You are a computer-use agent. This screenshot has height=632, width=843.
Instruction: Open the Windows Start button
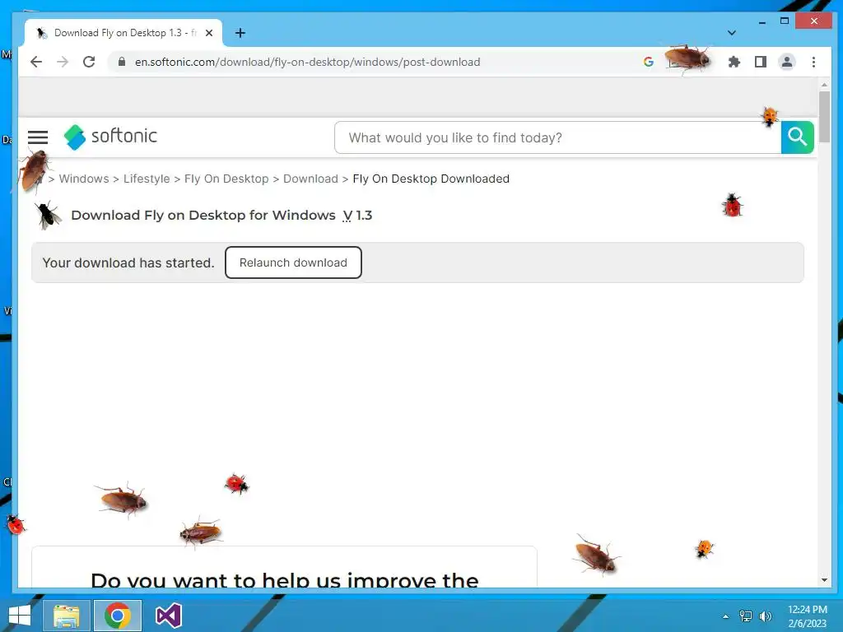pyautogui.click(x=20, y=616)
